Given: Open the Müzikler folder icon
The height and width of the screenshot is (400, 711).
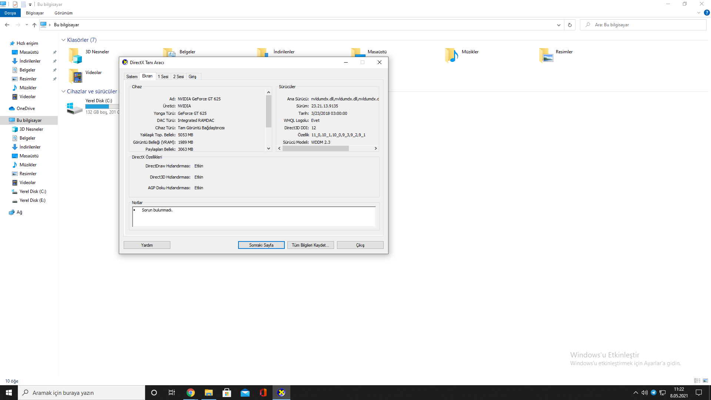Looking at the screenshot, I should 451,55.
